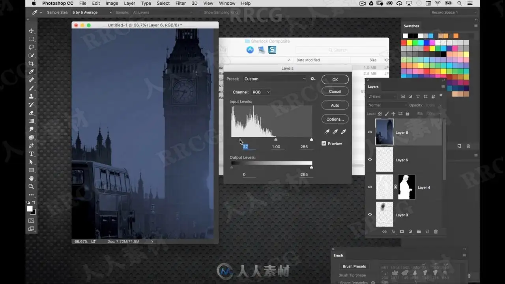Select the Zoom tool
Image resolution: width=505 pixels, height=284 pixels.
tap(31, 187)
